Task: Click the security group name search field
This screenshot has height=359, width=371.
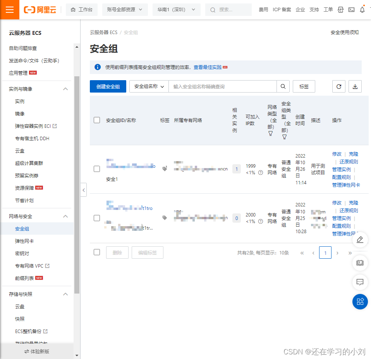Action: [223, 87]
